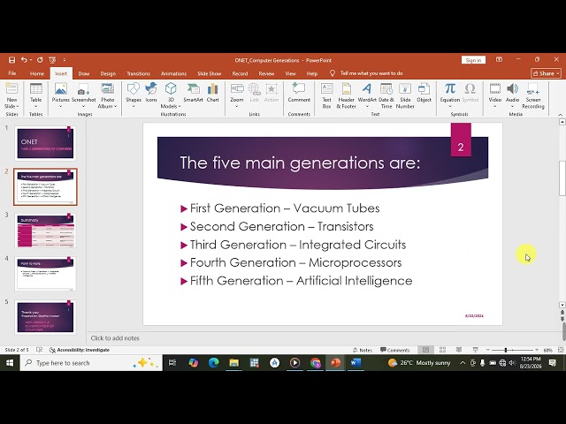The height and width of the screenshot is (424, 566).
Task: Insert a SmartArt graphic
Action: [193, 93]
